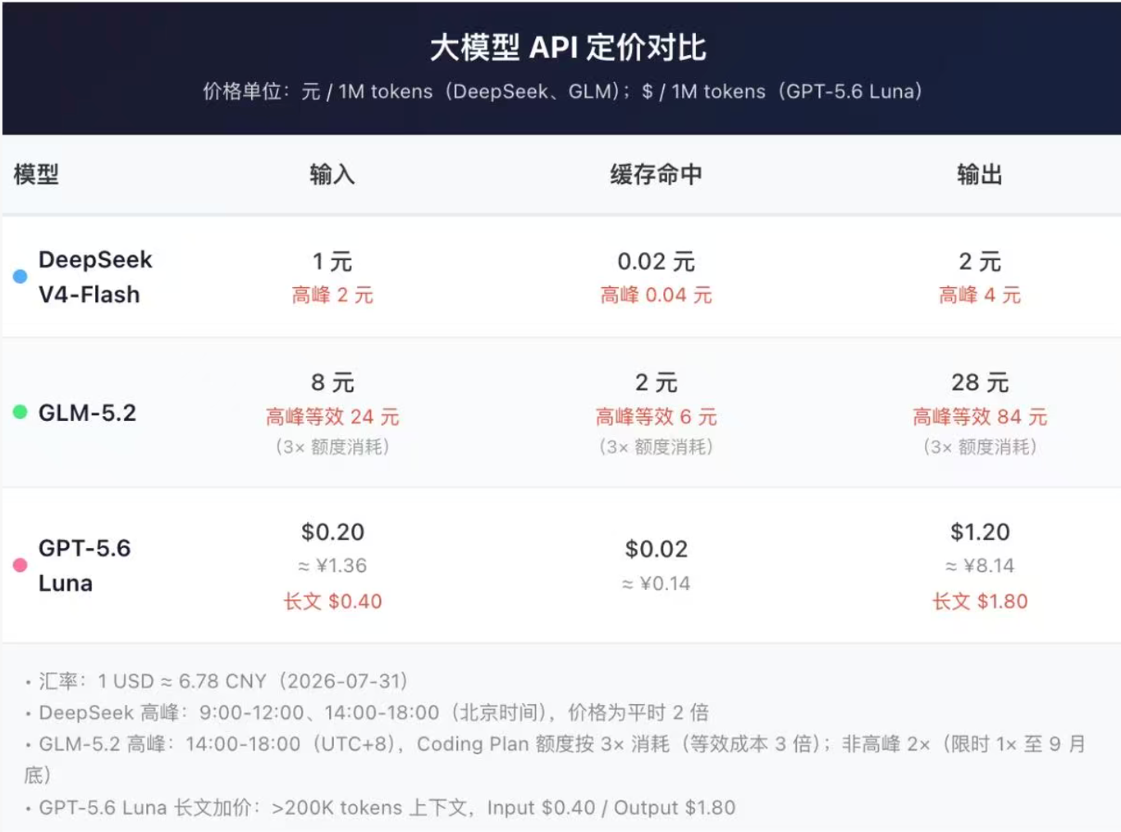Click the green dot beside GLM-5.2
The image size is (1121, 832).
point(21,412)
